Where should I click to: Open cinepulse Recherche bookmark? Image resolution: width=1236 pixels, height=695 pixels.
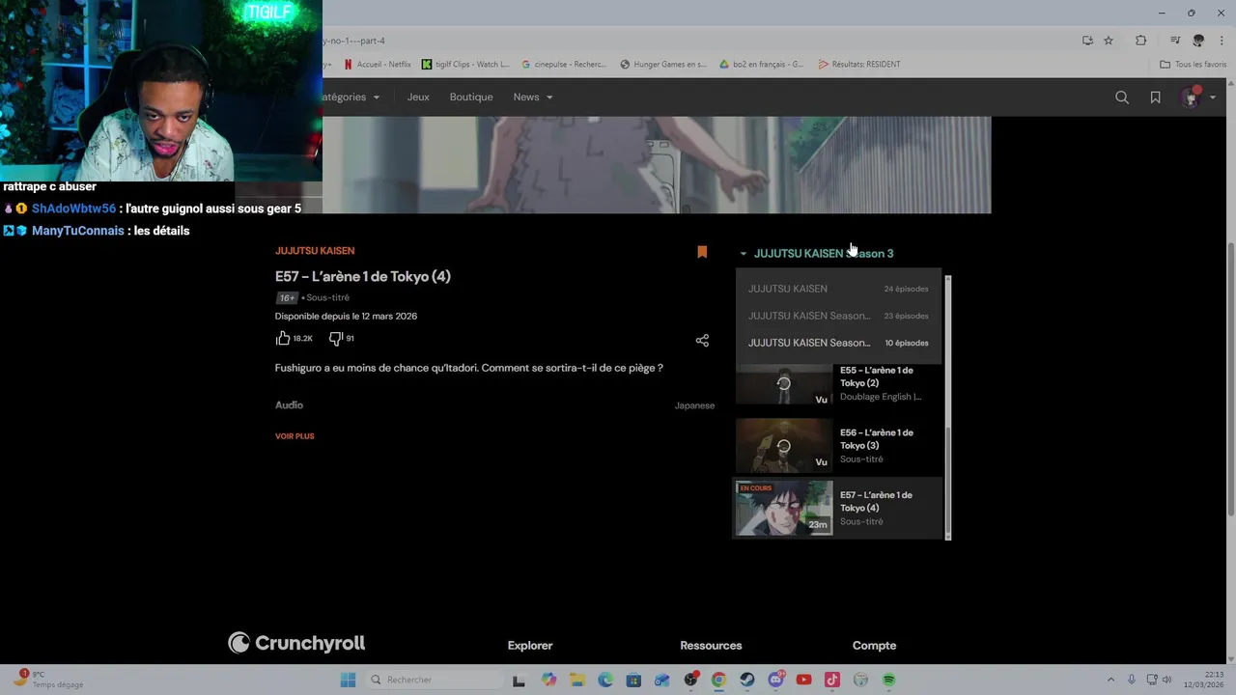tap(564, 65)
